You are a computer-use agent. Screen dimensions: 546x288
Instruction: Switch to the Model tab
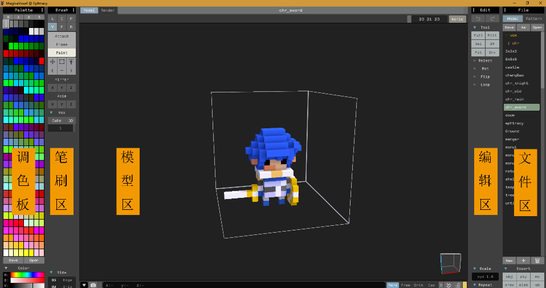[89, 10]
